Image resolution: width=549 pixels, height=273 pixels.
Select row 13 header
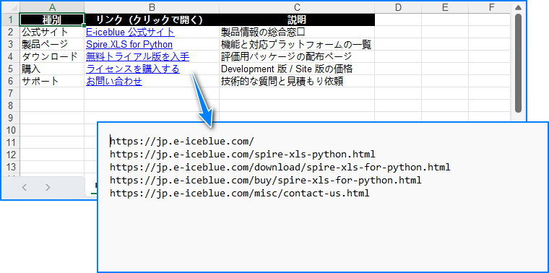click(10, 167)
